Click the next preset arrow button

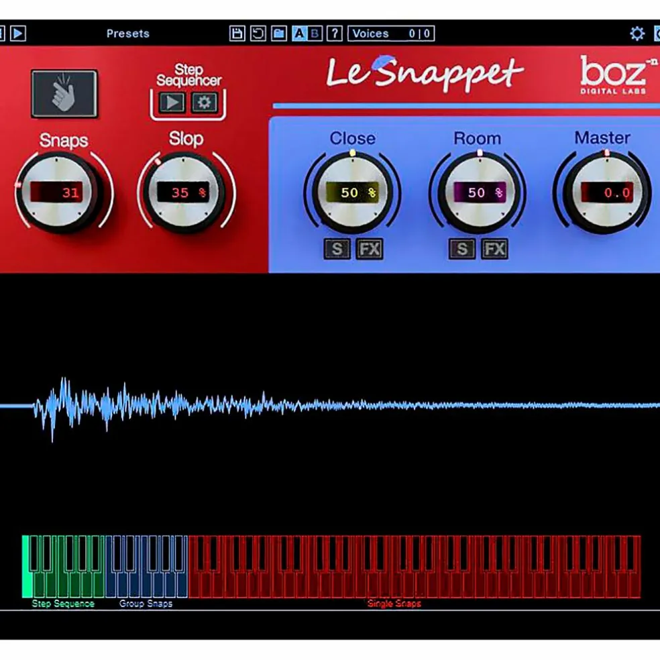coord(18,34)
